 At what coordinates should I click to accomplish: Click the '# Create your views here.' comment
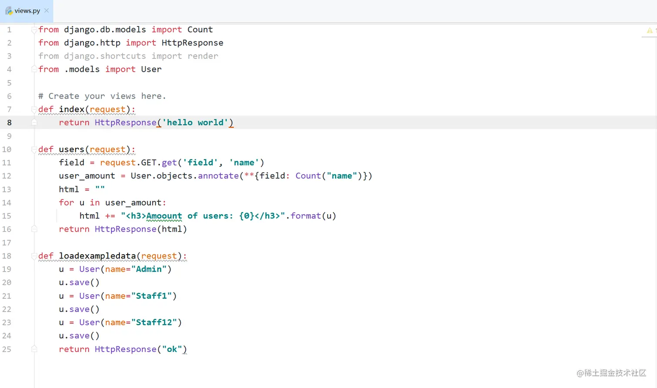click(x=102, y=96)
